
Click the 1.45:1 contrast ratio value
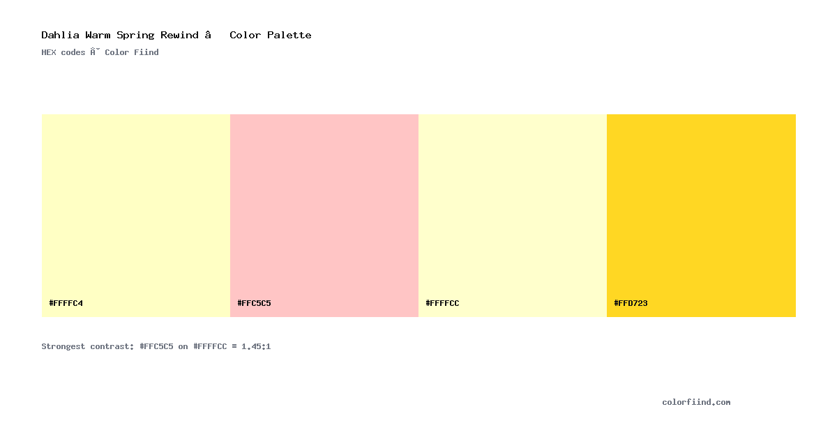(256, 346)
